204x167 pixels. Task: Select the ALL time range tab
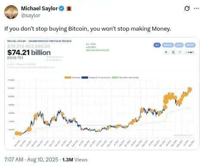pyautogui.click(x=157, y=45)
